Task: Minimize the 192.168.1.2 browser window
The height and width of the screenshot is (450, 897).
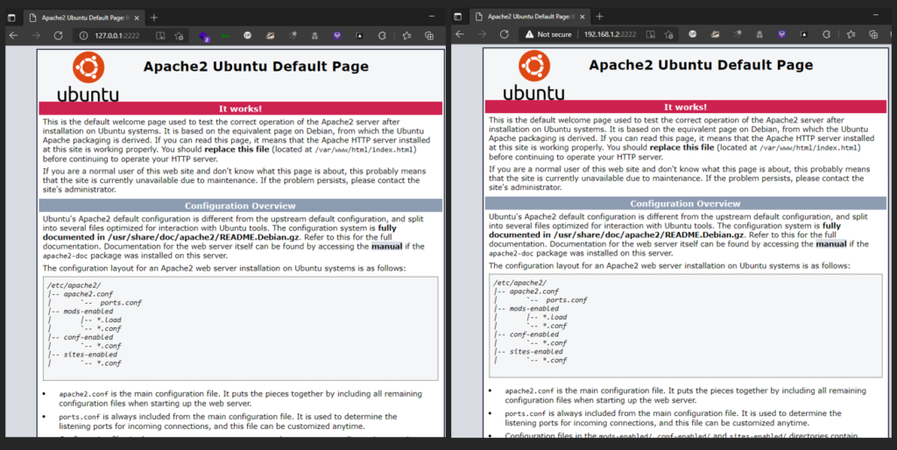Action: pyautogui.click(x=877, y=16)
